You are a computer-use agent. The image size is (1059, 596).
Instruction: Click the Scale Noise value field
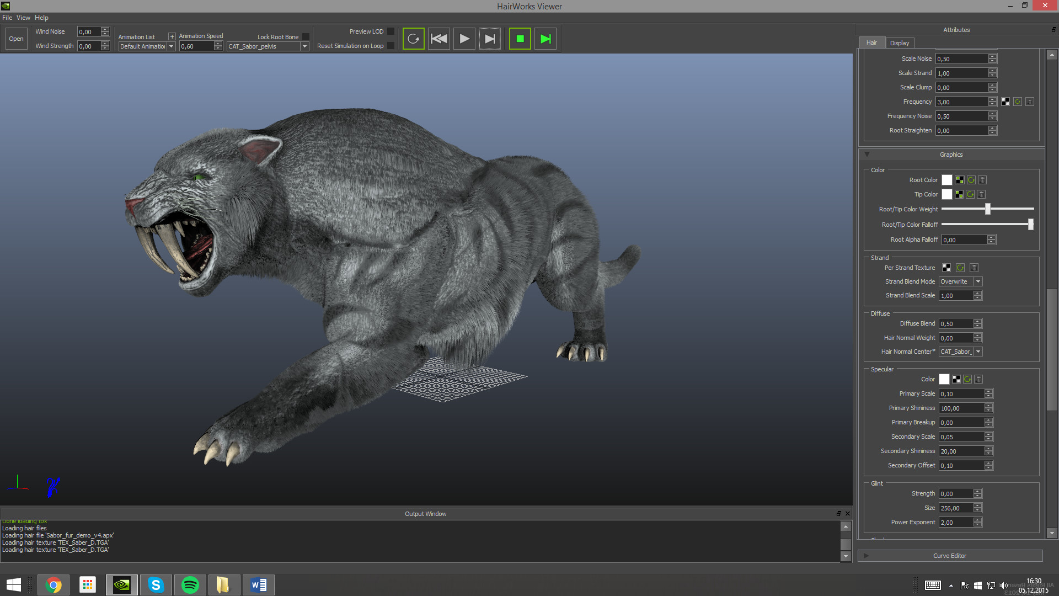tap(962, 58)
